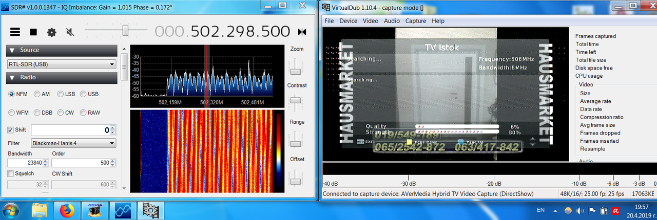Screen dimensions: 657x220
Task: Open the RTL-SDR (USB) source dropdown
Action: click(62, 64)
